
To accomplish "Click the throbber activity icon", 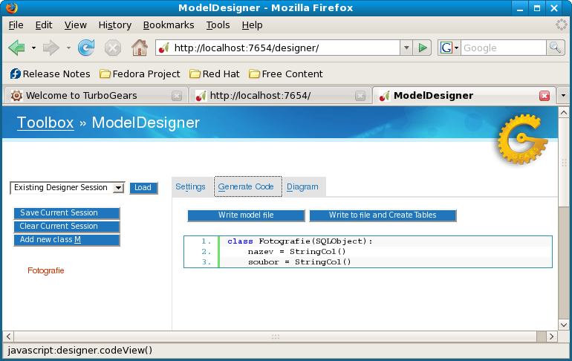I will pos(561,25).
